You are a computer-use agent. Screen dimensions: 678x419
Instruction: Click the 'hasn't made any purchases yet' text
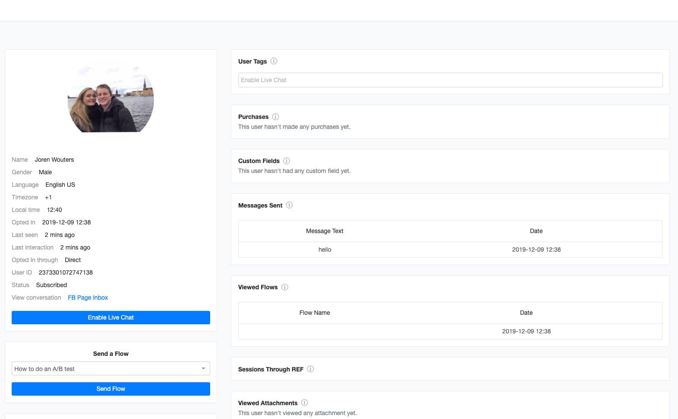click(x=294, y=127)
